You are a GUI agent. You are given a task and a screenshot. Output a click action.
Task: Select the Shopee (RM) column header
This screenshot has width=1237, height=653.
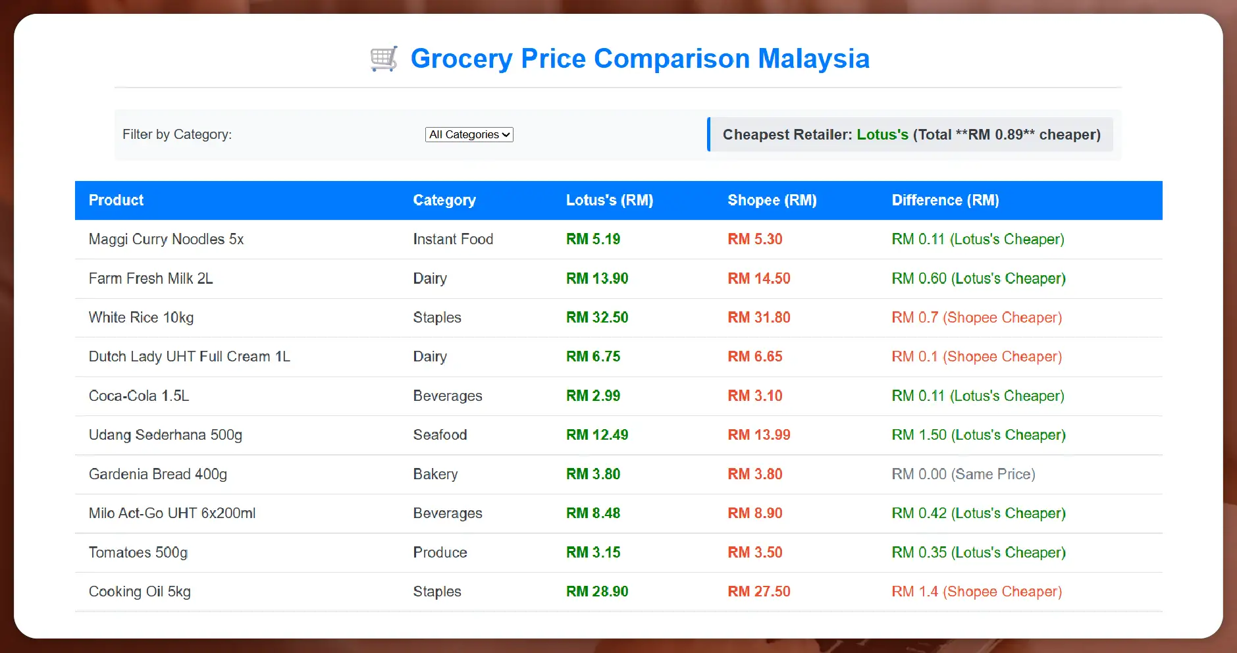[772, 200]
